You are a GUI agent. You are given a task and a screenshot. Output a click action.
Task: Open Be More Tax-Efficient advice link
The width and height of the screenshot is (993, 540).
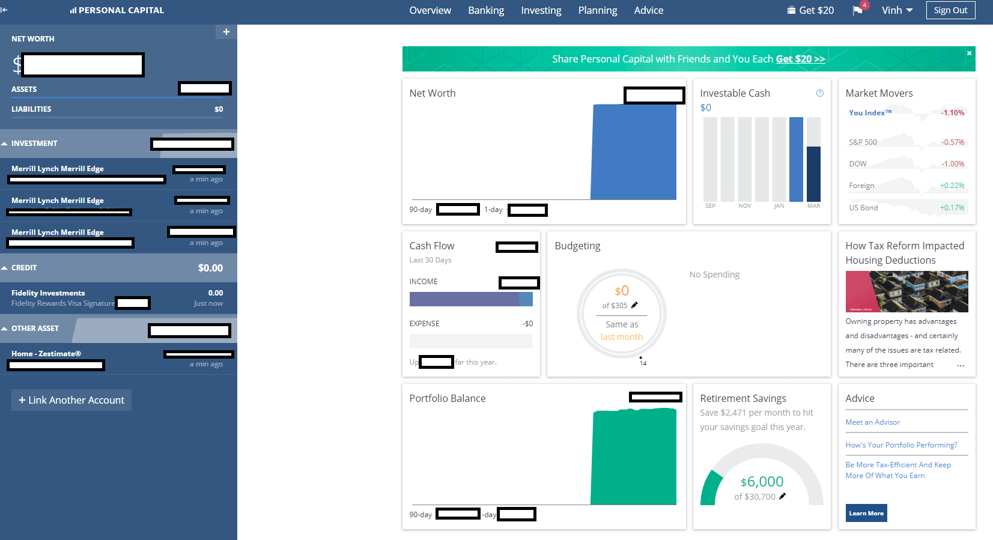[898, 470]
